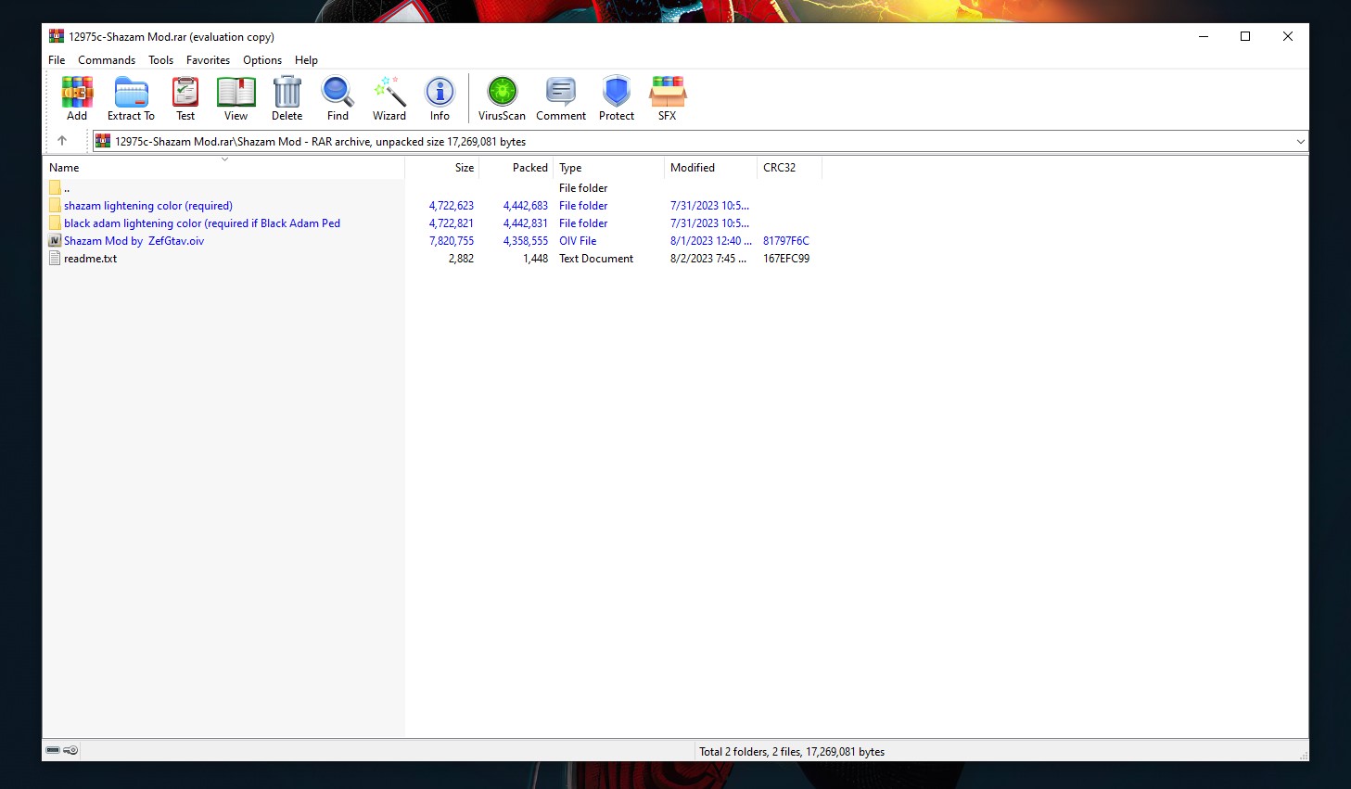Viewport: 1351px width, 789px height.
Task: Launch the Wizard icon
Action: click(389, 97)
